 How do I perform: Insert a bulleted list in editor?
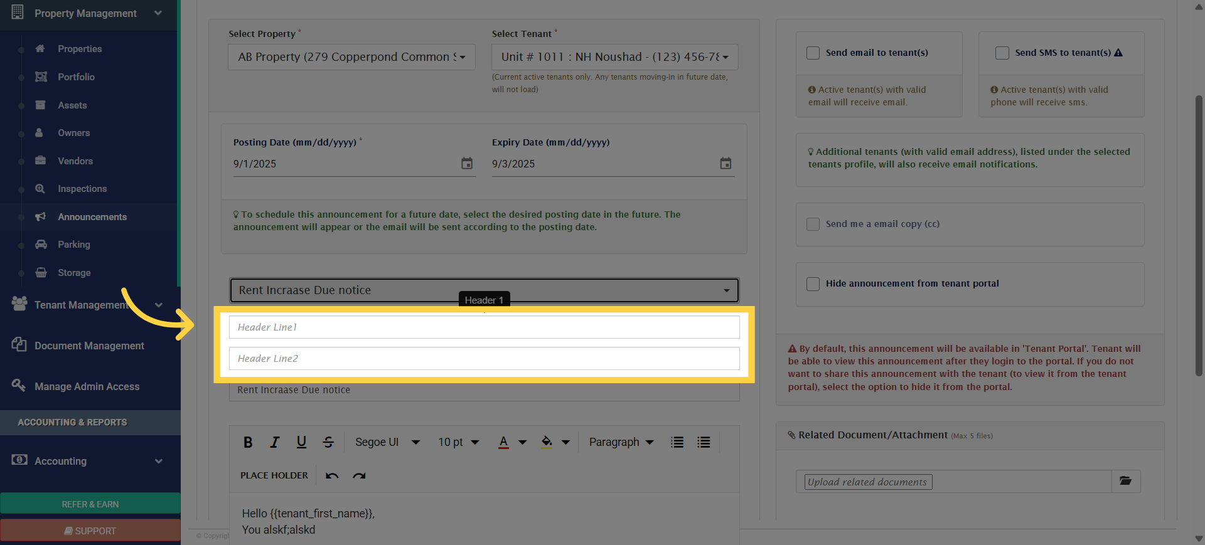coord(704,442)
